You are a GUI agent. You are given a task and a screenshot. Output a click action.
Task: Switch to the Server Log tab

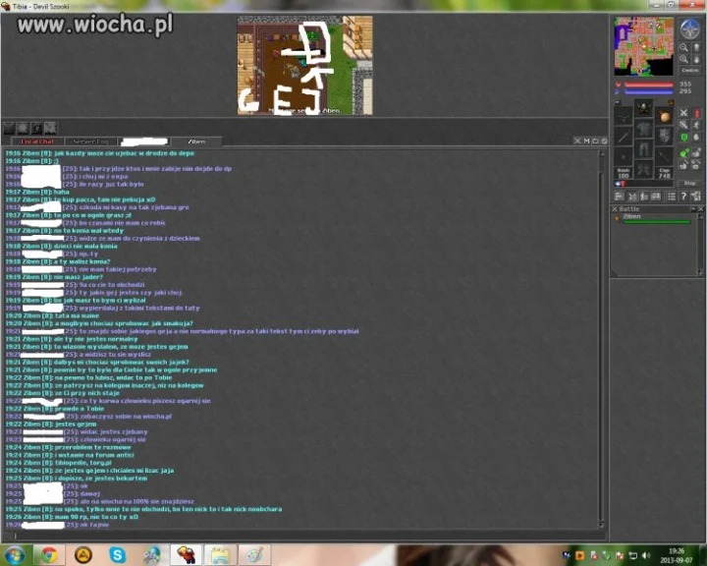(90, 141)
